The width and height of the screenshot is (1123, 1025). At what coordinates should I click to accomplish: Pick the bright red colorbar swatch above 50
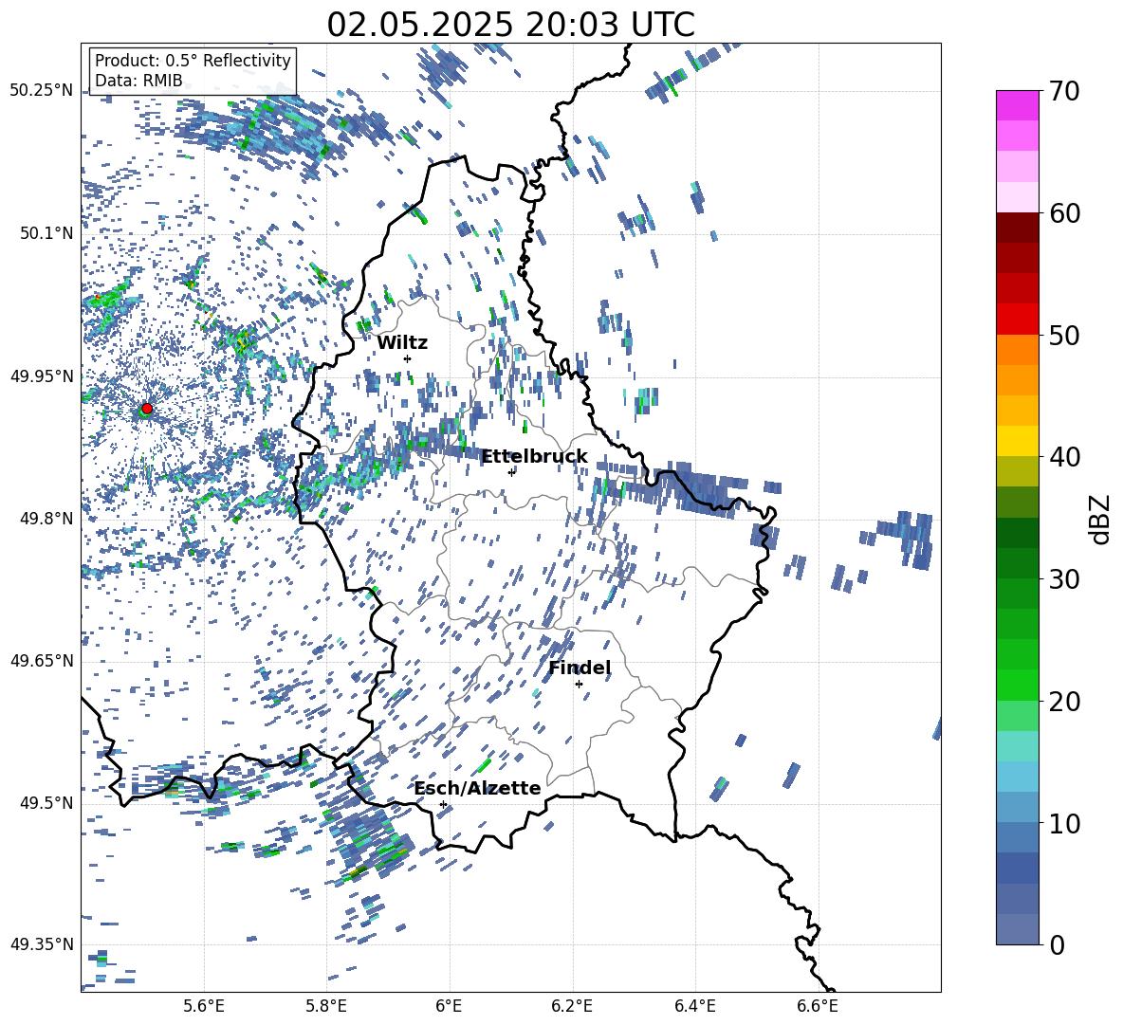(1017, 320)
